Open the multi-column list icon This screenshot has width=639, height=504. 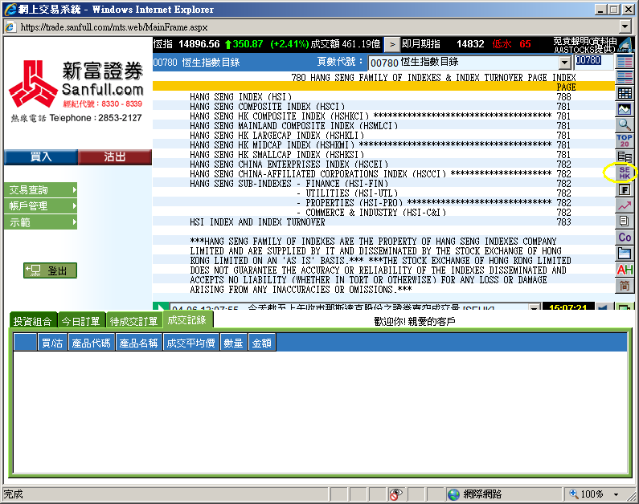pos(625,156)
